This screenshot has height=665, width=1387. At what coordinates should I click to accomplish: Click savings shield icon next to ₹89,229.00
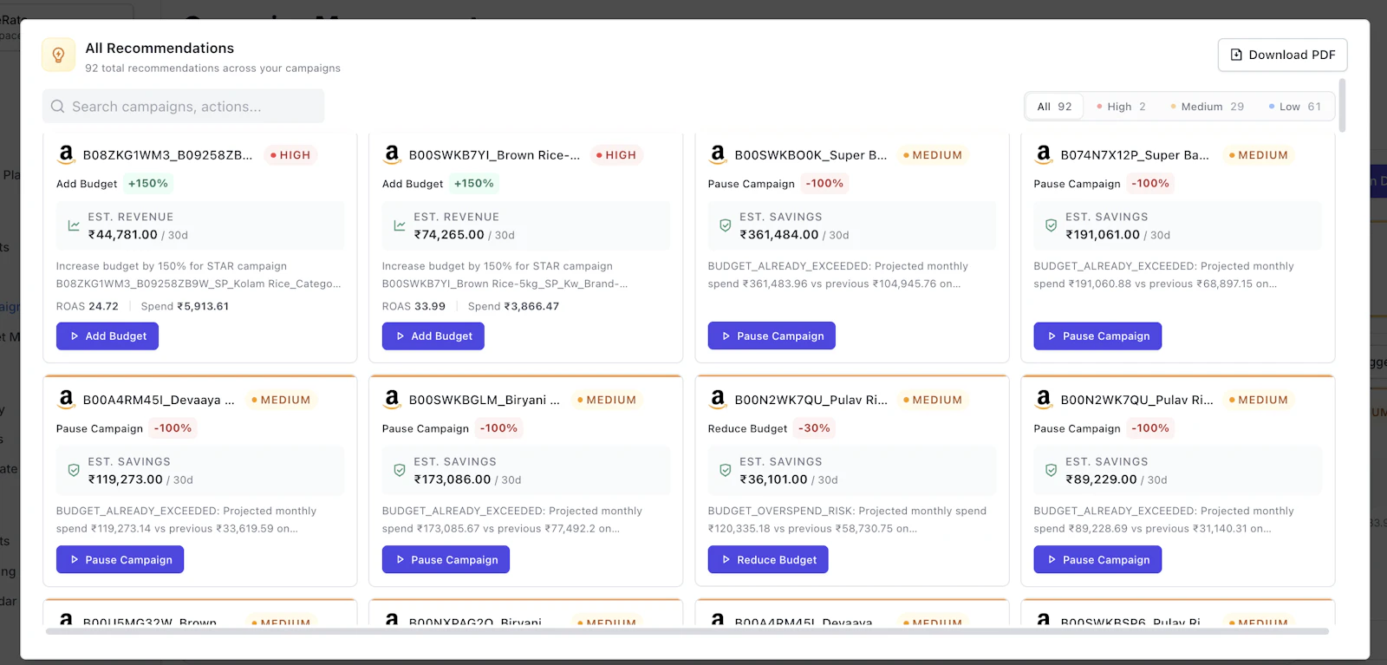(x=1052, y=470)
